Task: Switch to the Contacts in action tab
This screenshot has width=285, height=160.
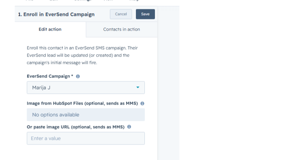Action: pos(122,29)
